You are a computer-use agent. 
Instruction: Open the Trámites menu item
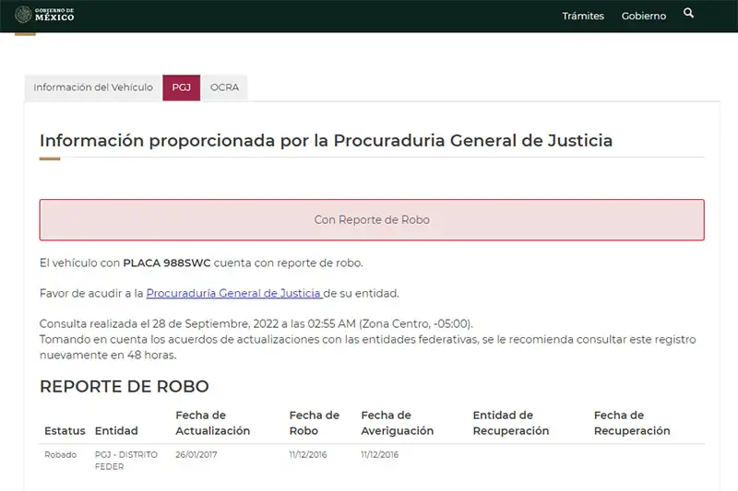[583, 16]
